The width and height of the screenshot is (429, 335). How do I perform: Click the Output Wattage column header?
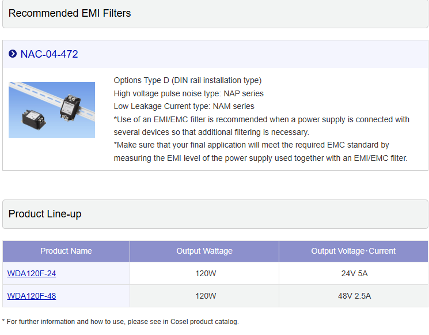(x=204, y=251)
